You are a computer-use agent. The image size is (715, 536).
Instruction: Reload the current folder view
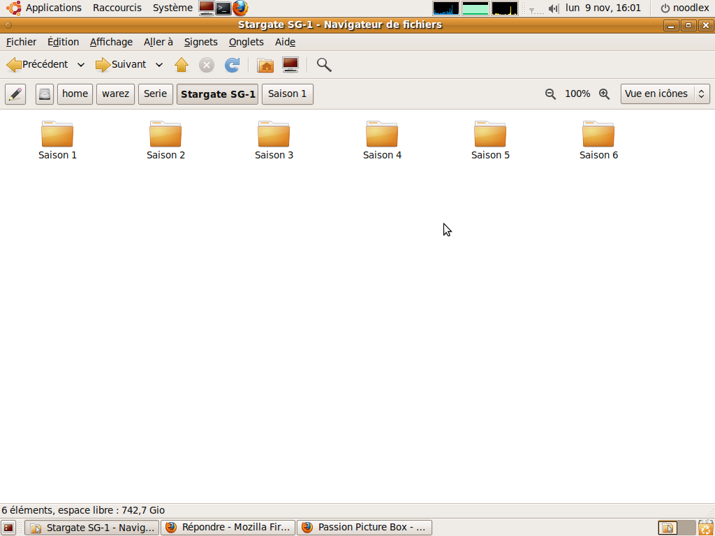[232, 65]
